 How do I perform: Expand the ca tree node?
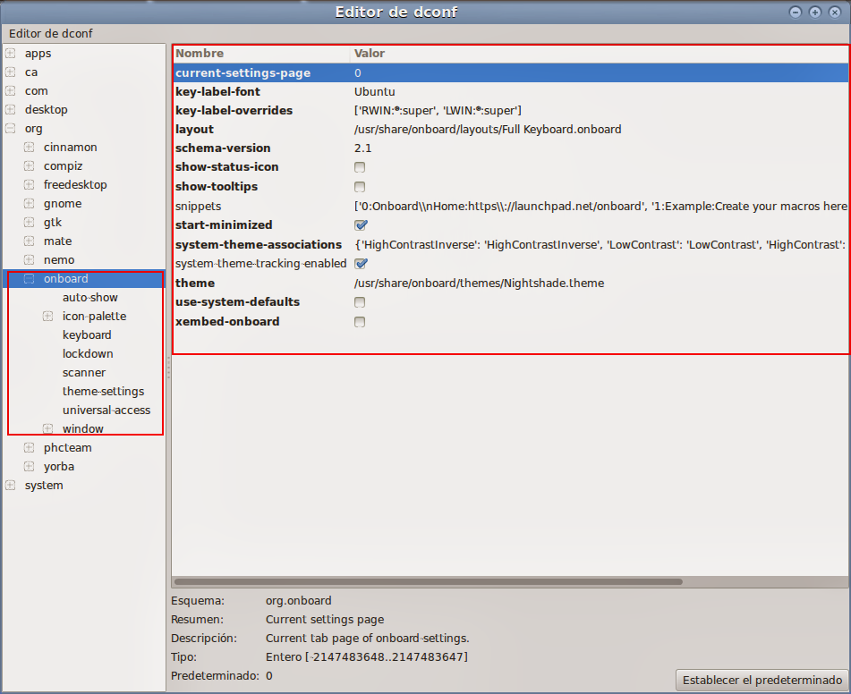coord(11,72)
